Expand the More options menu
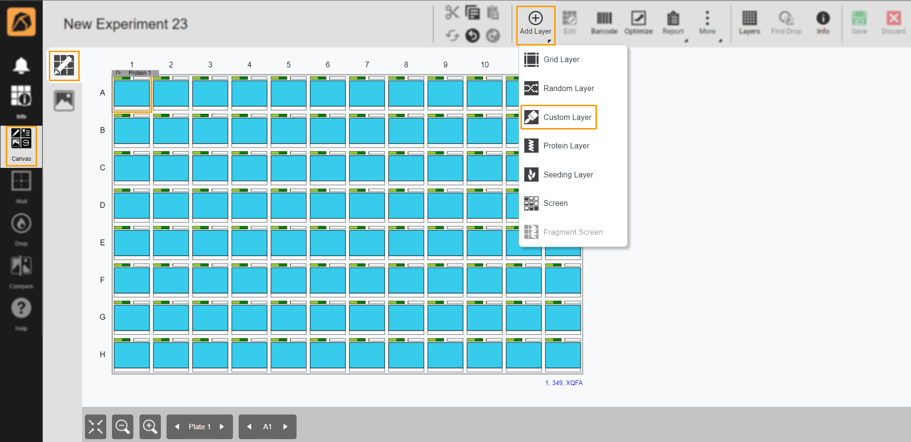 pos(707,24)
